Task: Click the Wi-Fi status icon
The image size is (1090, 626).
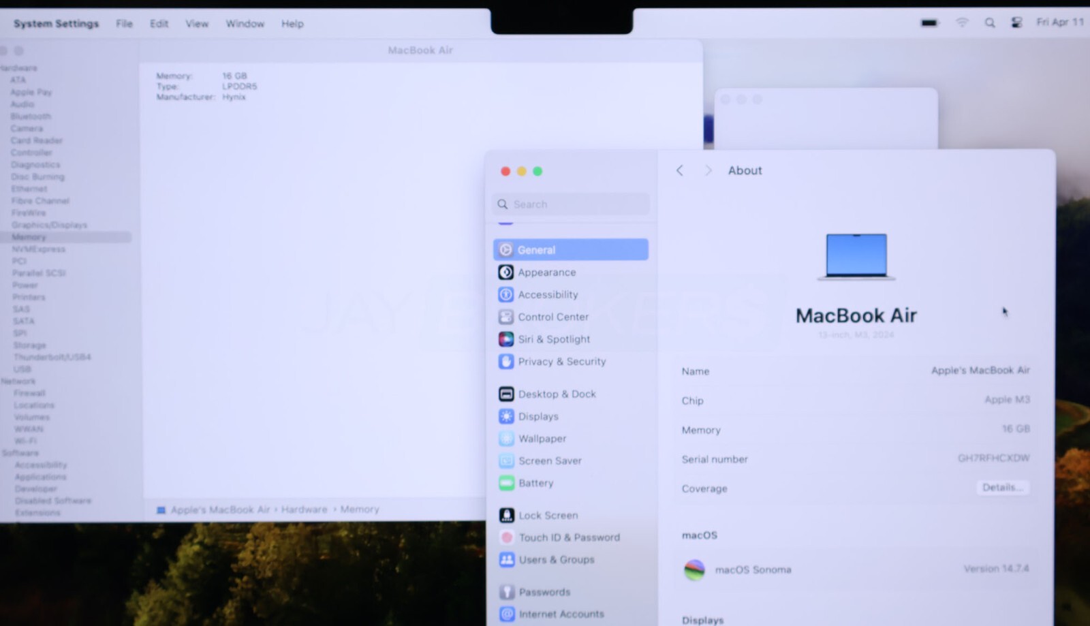Action: point(962,22)
